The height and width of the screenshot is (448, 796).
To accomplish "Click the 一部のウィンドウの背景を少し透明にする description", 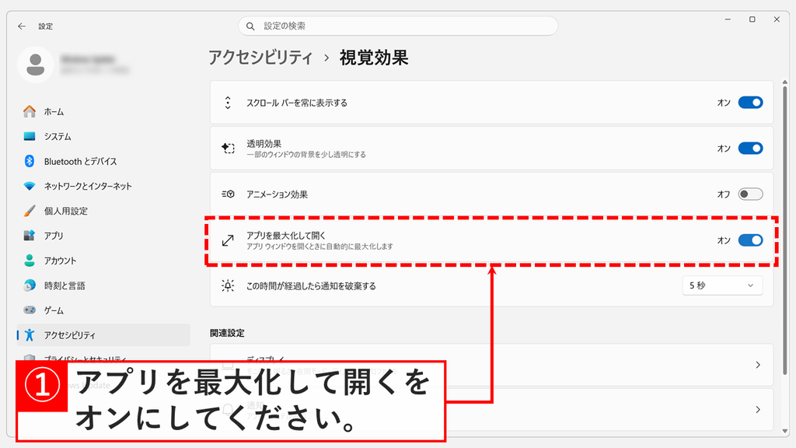I will pyautogui.click(x=306, y=155).
